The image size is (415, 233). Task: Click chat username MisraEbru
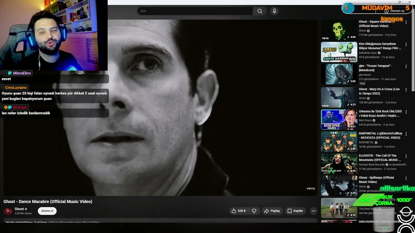(22, 73)
